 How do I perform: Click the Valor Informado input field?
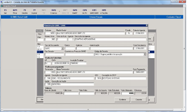[127, 93]
